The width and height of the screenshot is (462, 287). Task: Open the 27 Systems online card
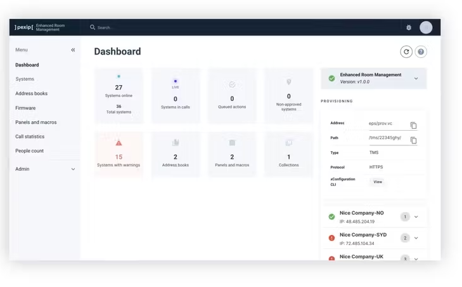119,95
